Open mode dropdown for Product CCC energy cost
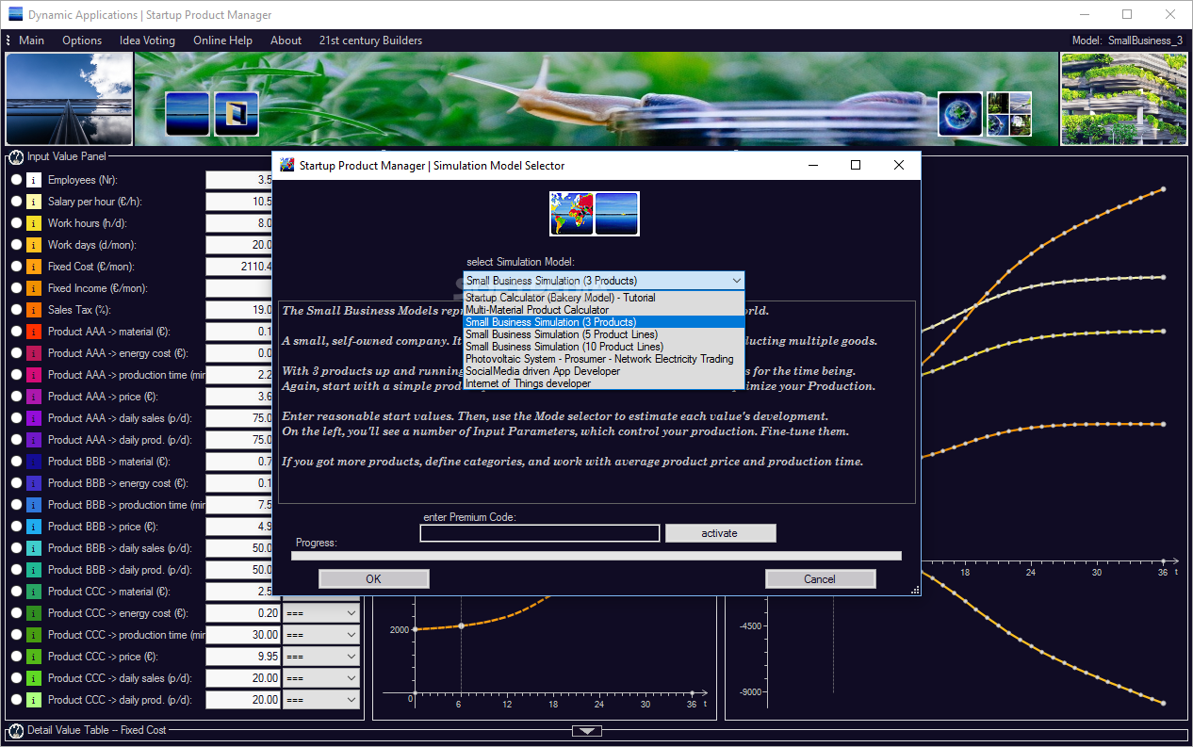 [321, 613]
